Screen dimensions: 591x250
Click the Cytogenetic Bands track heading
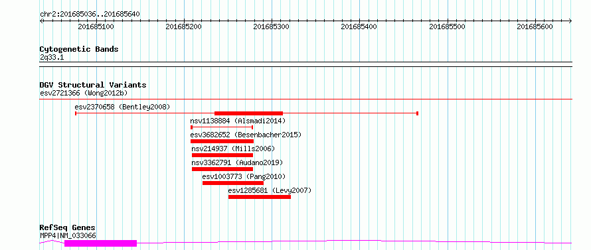[79, 49]
